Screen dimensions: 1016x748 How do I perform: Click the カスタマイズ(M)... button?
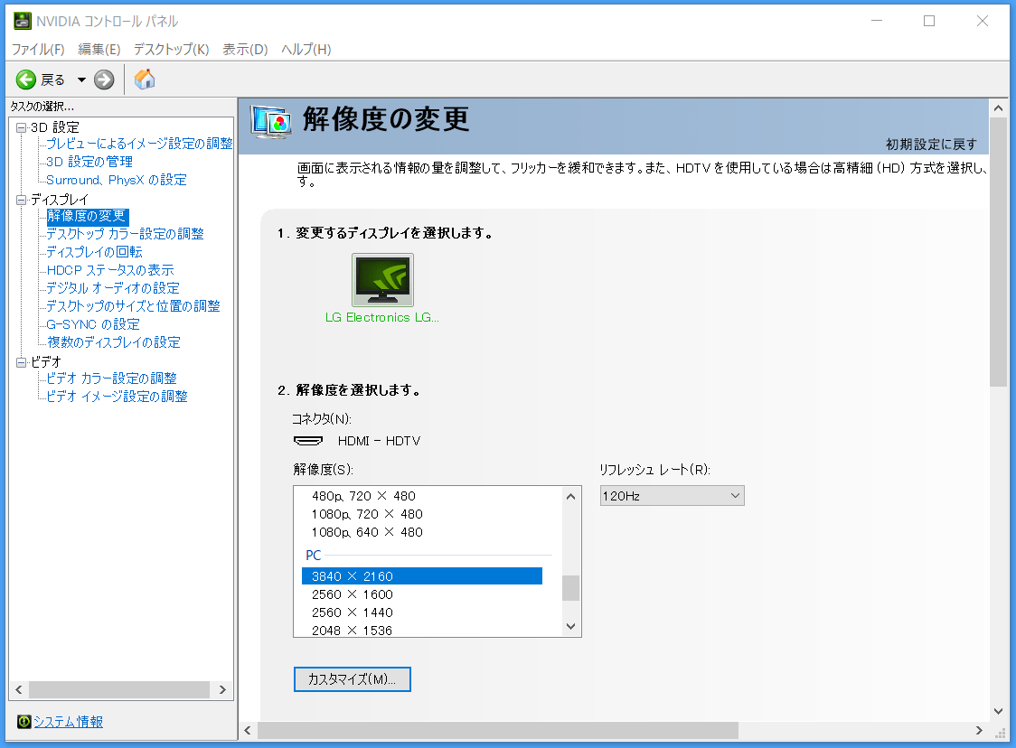(x=352, y=679)
